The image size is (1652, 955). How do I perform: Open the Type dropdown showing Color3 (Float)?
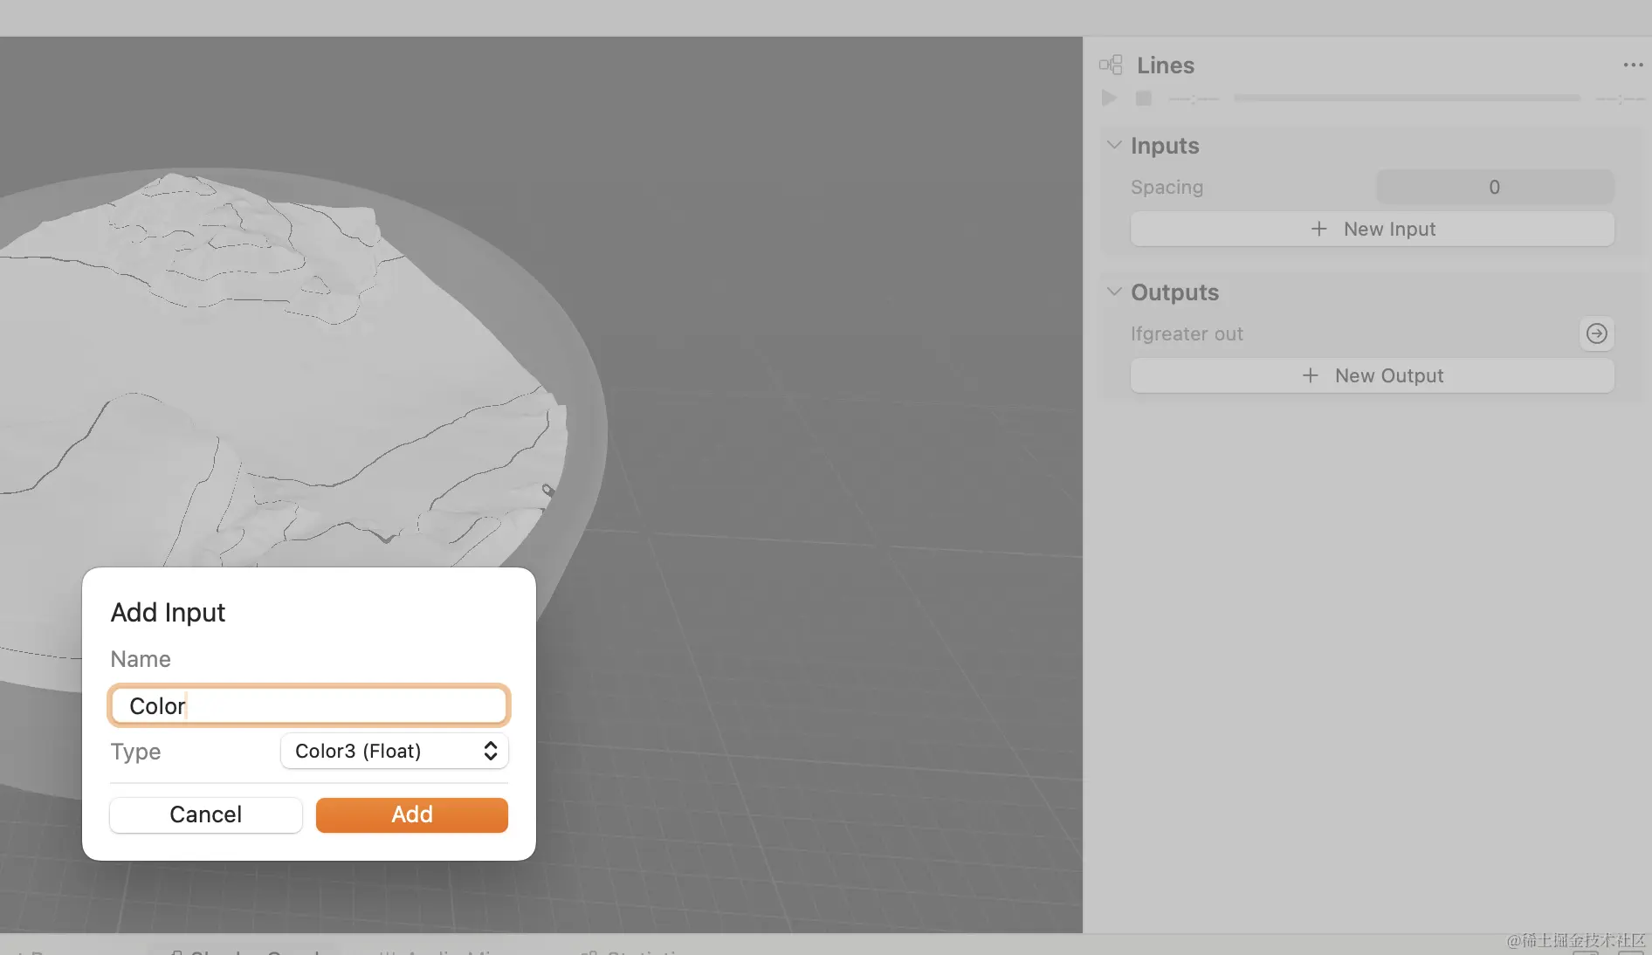(395, 751)
